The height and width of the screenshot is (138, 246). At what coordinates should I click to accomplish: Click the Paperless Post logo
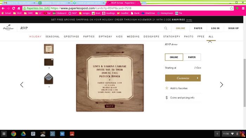(8, 27)
